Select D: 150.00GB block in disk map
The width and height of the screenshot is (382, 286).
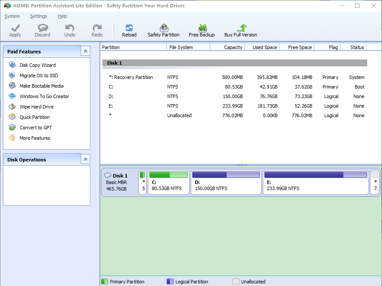pyautogui.click(x=226, y=182)
